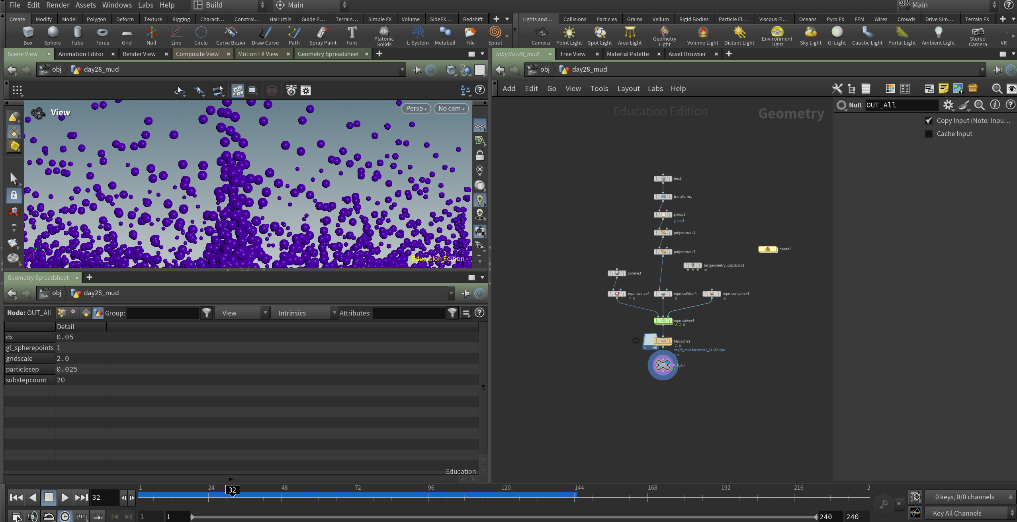This screenshot has width=1017, height=522.
Task: Open the spreadsheet help icon
Action: [479, 313]
